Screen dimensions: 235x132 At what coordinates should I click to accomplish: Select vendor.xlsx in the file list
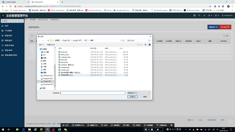(65, 70)
